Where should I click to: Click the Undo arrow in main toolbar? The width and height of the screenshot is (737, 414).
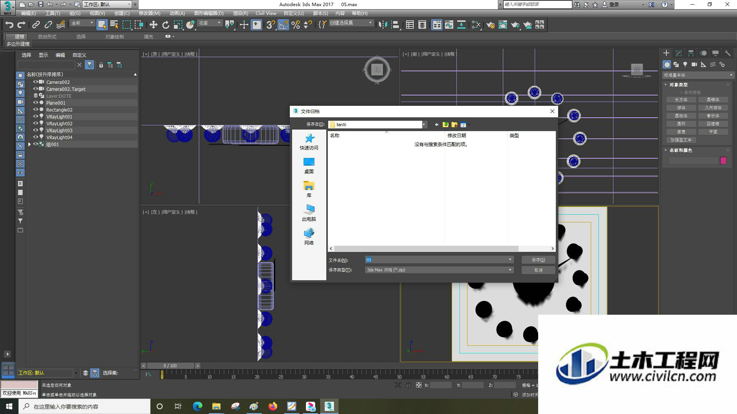pos(9,25)
